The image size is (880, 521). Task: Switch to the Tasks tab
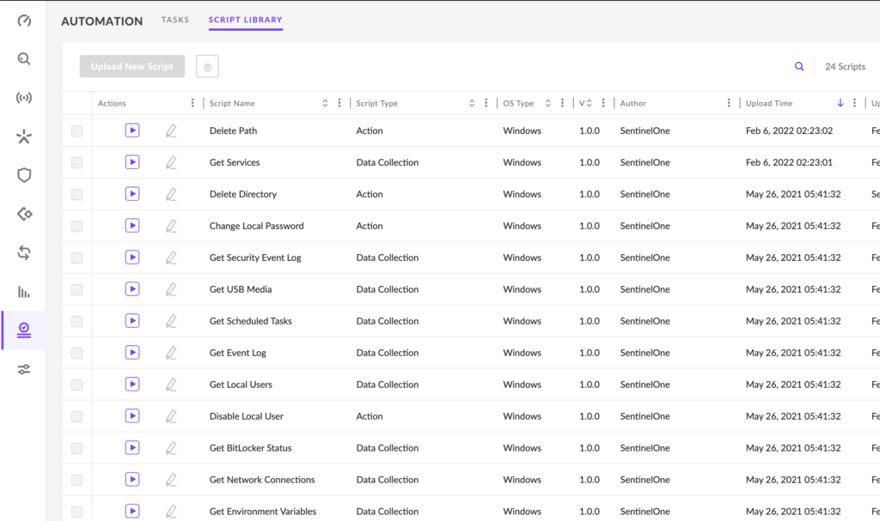[x=175, y=20]
